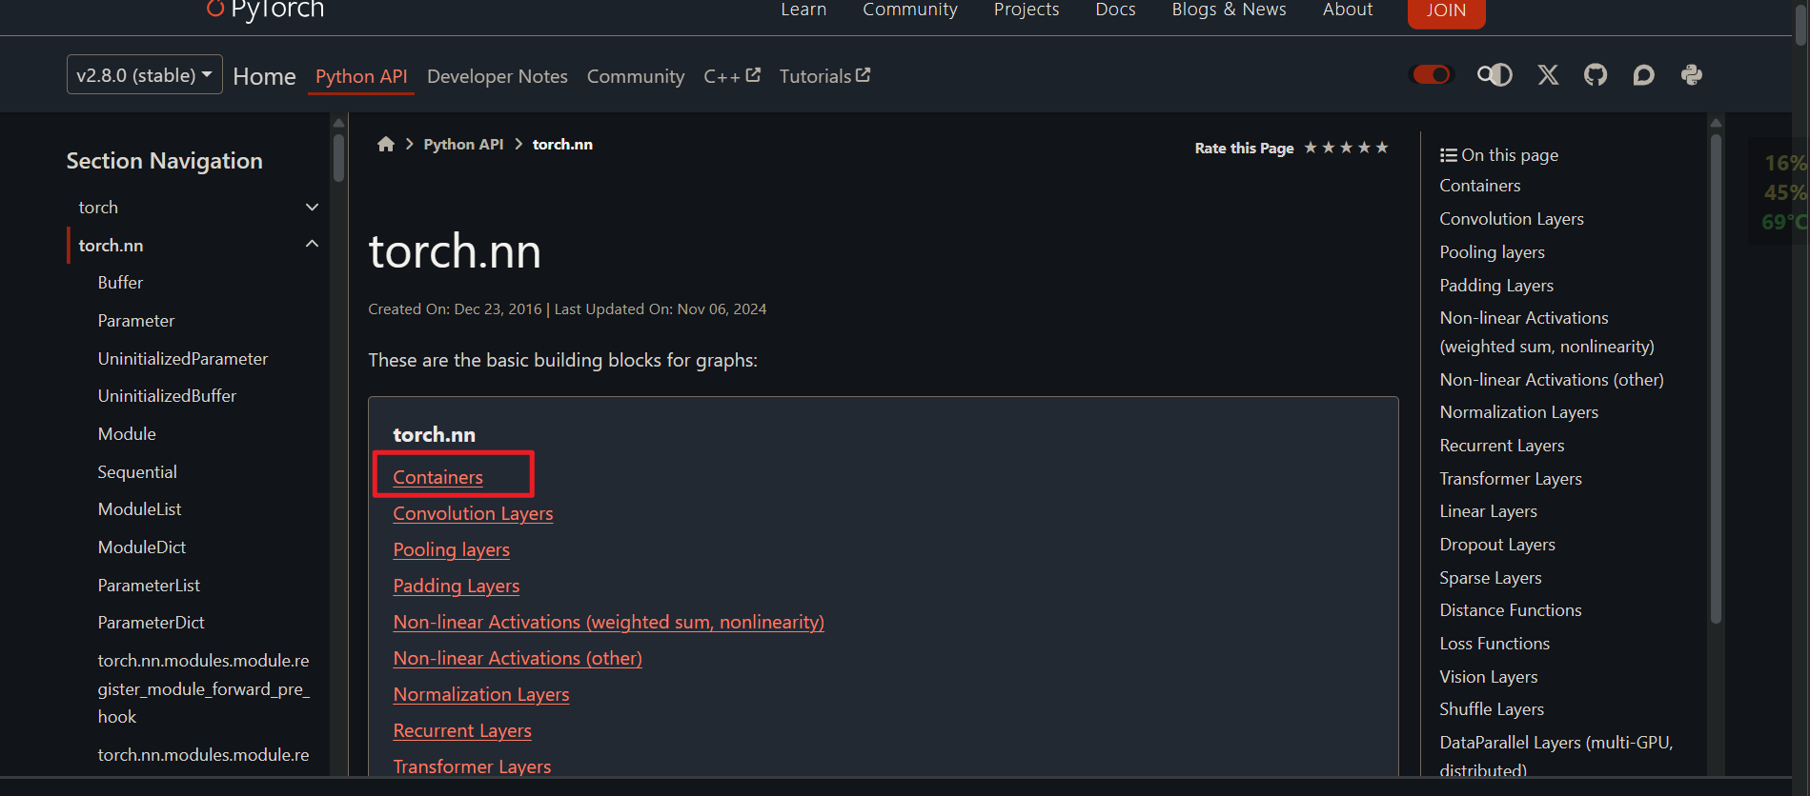Viewport: 1810px width, 796px height.
Task: Open Non-linear Activations (weighted sum, nonlinearity) content link
Action: (608, 622)
